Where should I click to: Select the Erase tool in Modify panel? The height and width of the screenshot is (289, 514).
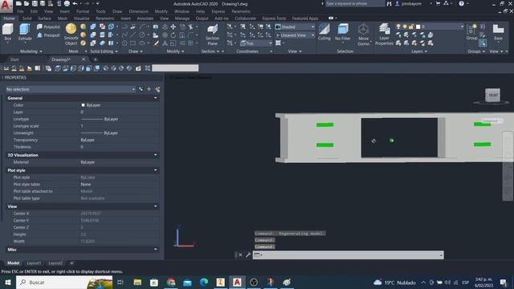coord(157,43)
